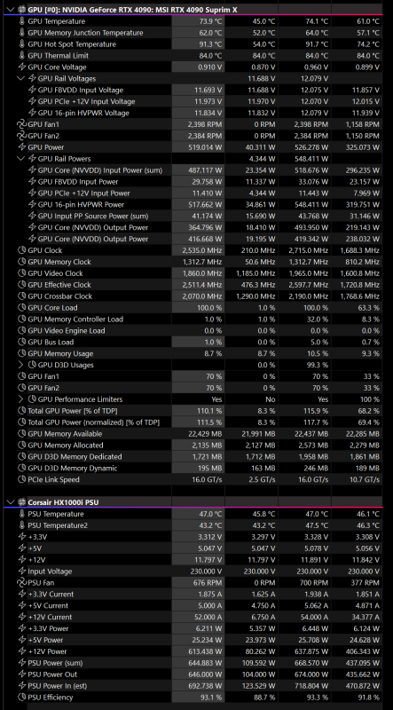Screen dimensions: 393x710
Task: Click the lightning icon beside GPU 16-pin HVPWR Voltage
Action: point(32,113)
